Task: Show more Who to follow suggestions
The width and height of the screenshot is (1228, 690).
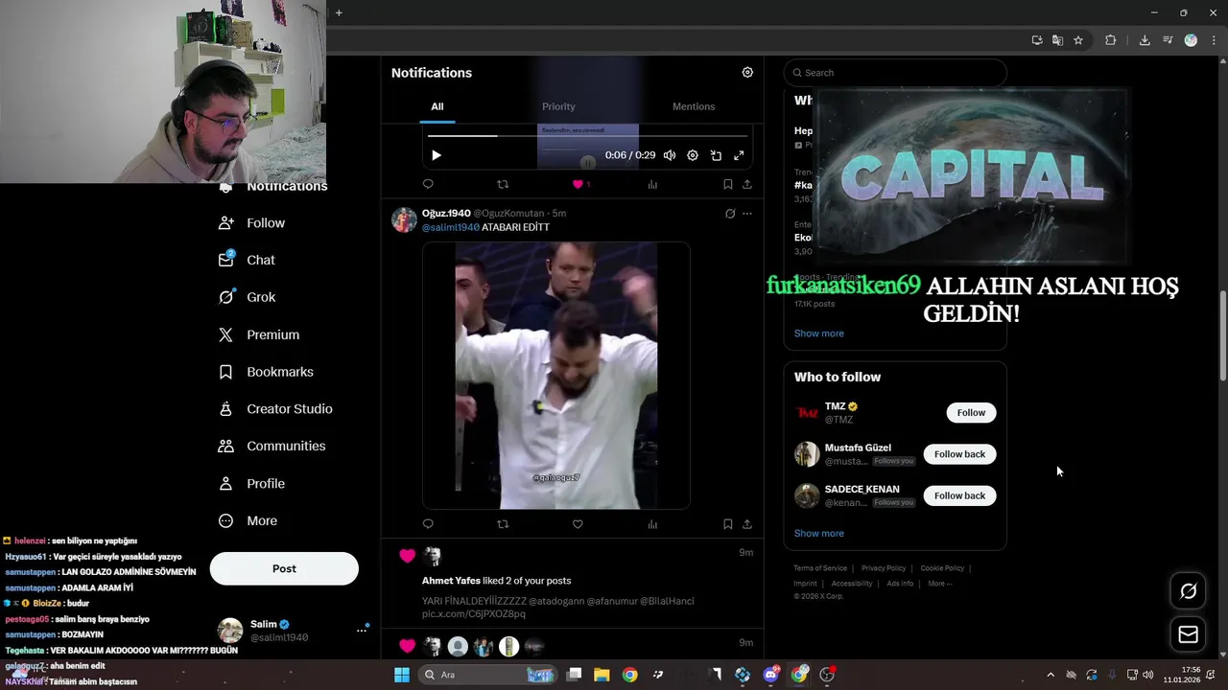Action: (x=819, y=534)
